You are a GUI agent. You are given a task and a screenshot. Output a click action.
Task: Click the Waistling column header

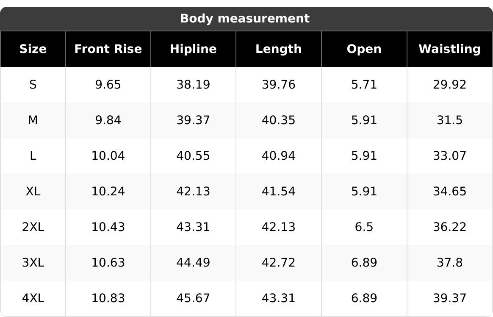pos(449,49)
